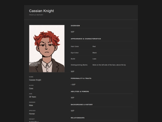The height and width of the screenshot is (122, 162).
Task: Click the 'Male' gender value
Action: coord(31,105)
